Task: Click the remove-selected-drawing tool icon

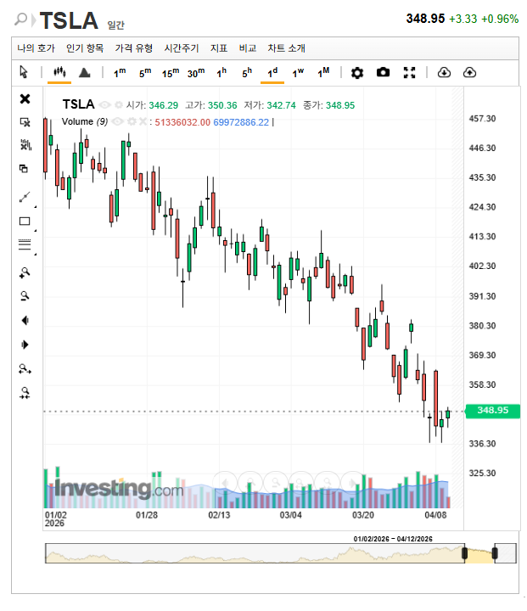Action: tap(25, 122)
